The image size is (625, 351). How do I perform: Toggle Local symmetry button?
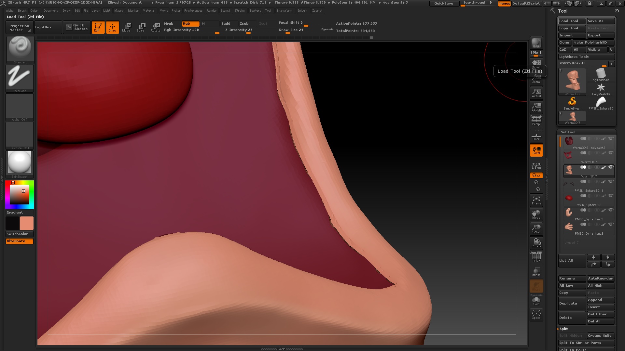click(x=536, y=150)
